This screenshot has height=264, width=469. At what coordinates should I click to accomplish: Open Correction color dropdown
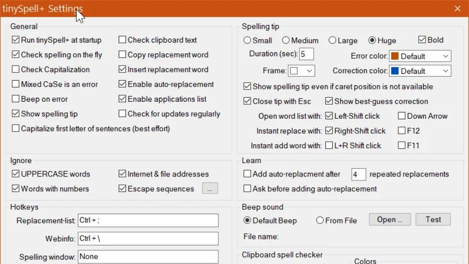tap(420, 71)
